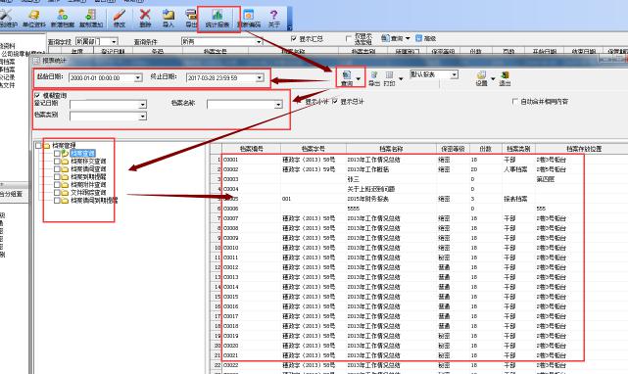Image resolution: width=628 pixels, height=374 pixels.
Task: Click cell C0003 in results table
Action: [252, 179]
